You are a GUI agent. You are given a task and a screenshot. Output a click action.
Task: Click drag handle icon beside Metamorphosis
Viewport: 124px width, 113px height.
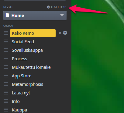6,84
